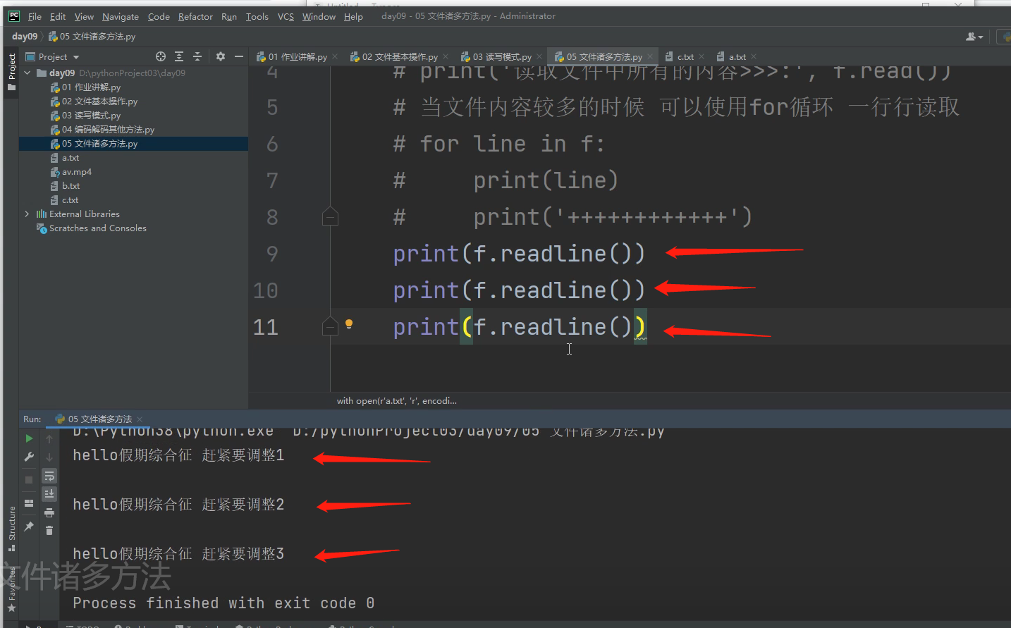Screen dimensions: 1011x628
Task: Rerun the script with the green play button
Action: tap(29, 438)
